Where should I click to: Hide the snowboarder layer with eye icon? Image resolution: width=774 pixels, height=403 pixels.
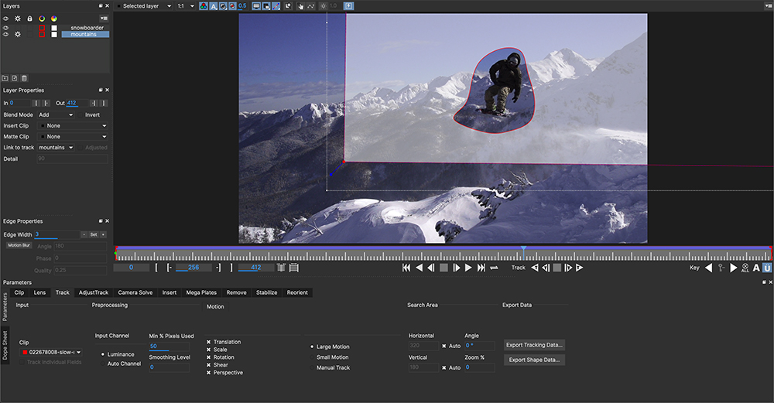click(x=6, y=27)
